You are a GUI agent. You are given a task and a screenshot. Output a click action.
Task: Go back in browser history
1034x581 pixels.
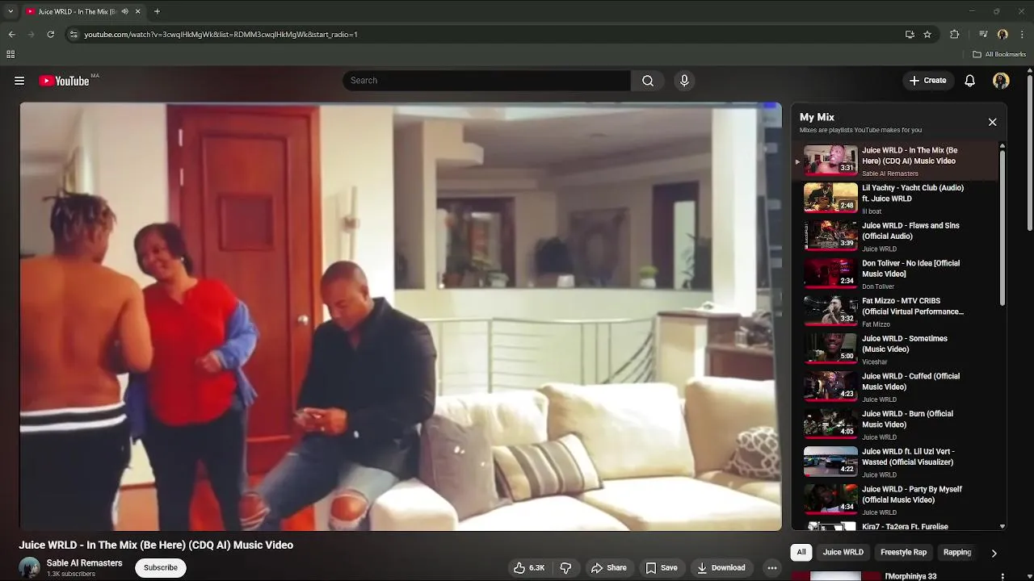(11, 35)
